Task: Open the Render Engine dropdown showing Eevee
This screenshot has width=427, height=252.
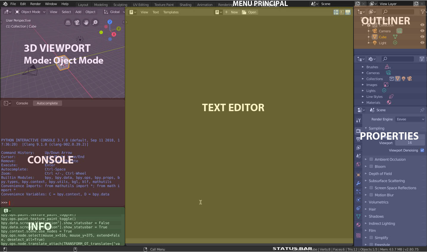Action: click(x=410, y=119)
